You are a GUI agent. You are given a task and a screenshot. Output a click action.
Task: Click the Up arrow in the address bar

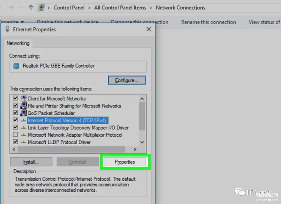point(31,7)
